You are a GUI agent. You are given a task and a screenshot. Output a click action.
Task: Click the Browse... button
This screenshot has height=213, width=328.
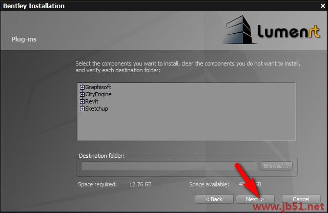[277, 166]
